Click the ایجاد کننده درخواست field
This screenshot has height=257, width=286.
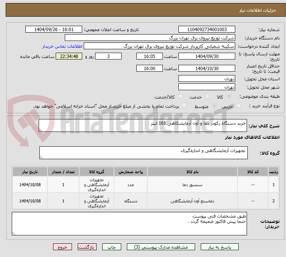click(159, 46)
